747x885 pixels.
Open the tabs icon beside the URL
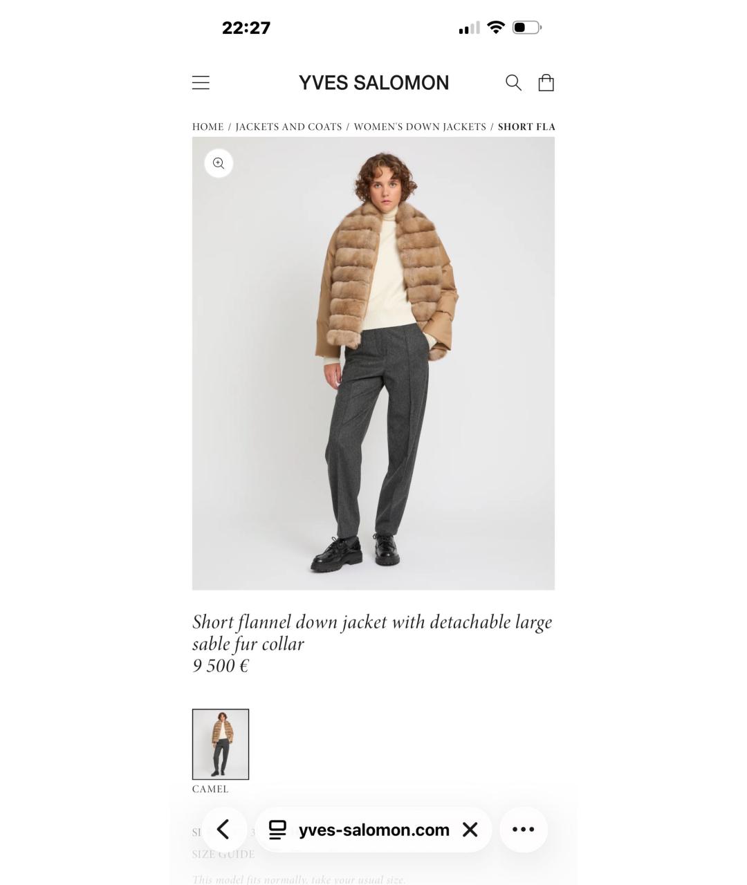277,830
